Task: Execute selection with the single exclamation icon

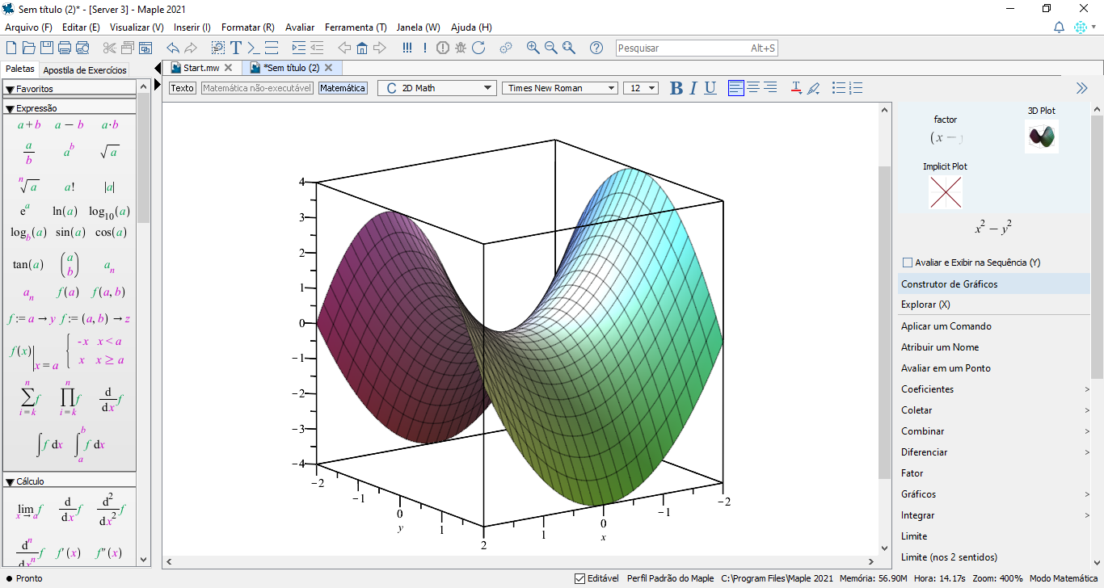Action: click(x=425, y=48)
